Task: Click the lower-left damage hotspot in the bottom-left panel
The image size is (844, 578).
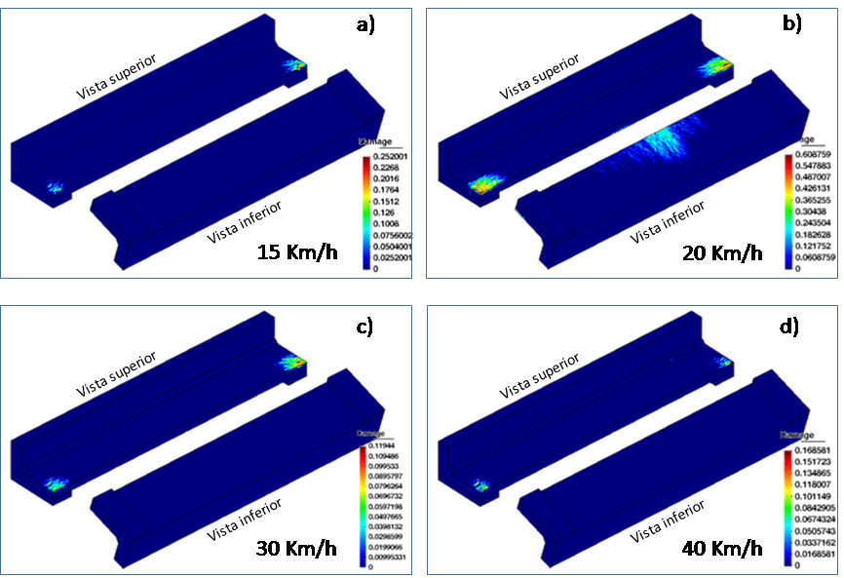Action: [x=56, y=482]
